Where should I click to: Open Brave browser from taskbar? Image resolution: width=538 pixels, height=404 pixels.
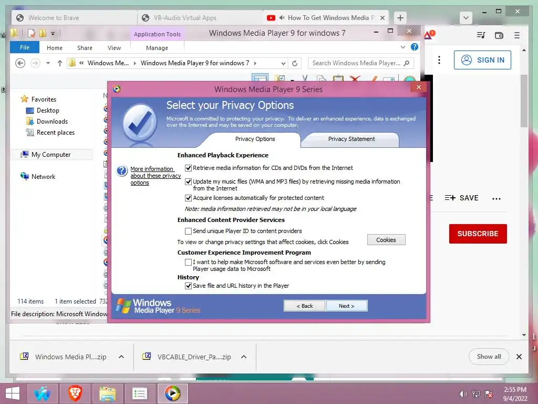75,393
